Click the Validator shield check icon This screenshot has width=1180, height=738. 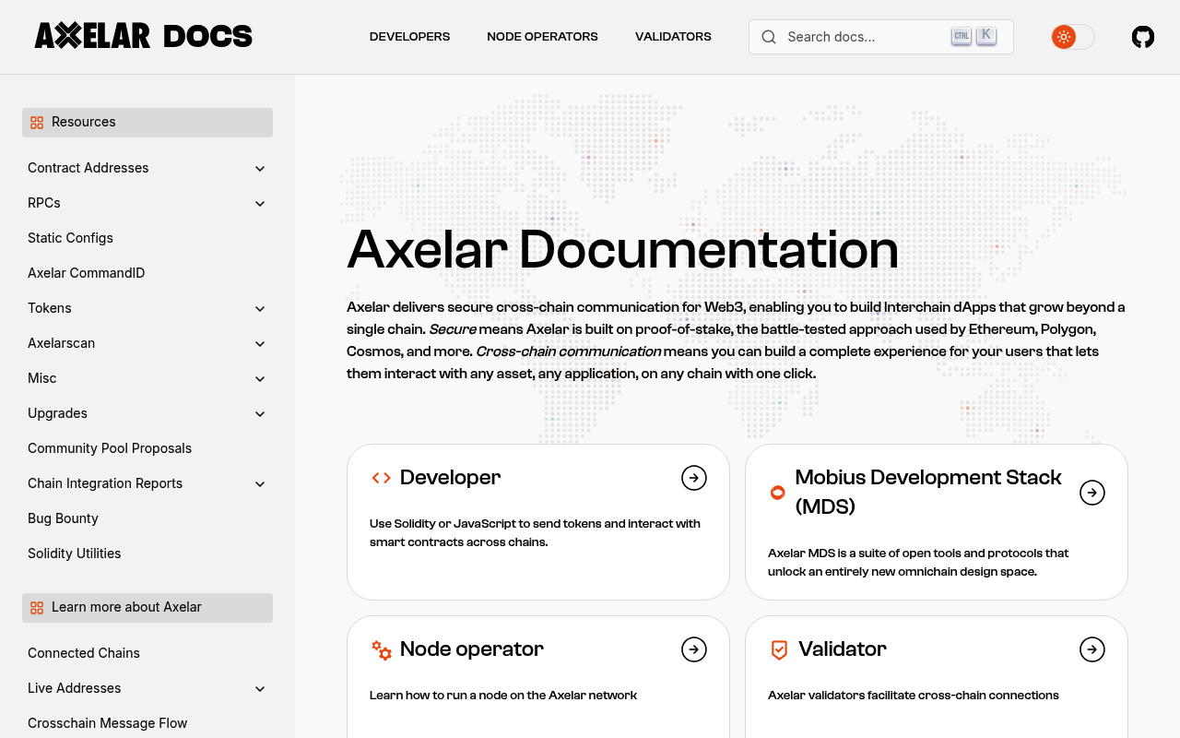click(x=779, y=649)
